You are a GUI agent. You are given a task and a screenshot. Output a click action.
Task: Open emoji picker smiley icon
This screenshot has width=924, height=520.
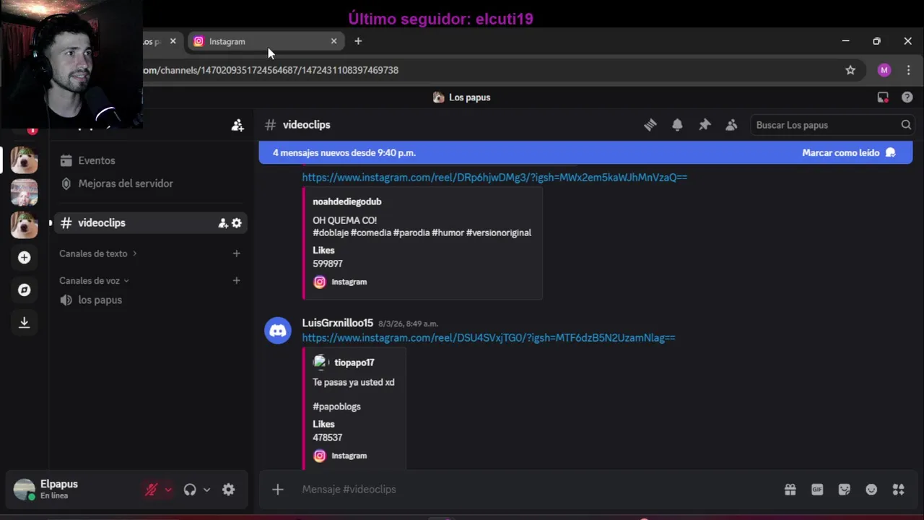(x=871, y=490)
